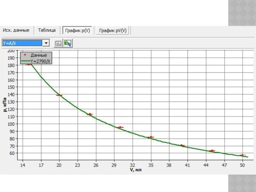This screenshot has width=256, height=192.
Task: Click the 60 value on the pressure axis
Action: [12, 153]
